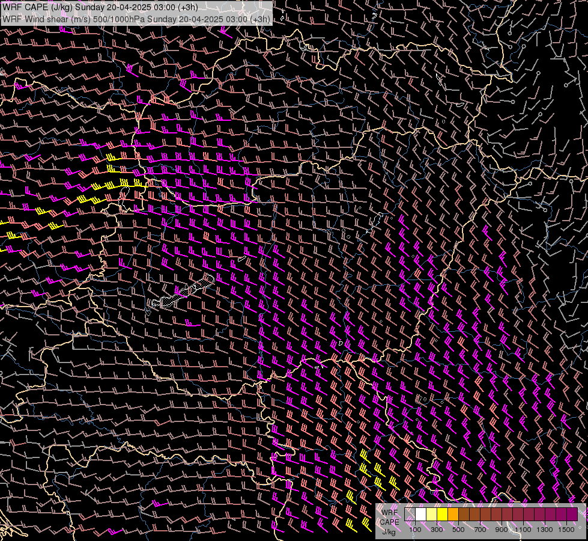This screenshot has height=541, width=588.
Task: Select the white CAPE legend swatch
Action: click(421, 514)
